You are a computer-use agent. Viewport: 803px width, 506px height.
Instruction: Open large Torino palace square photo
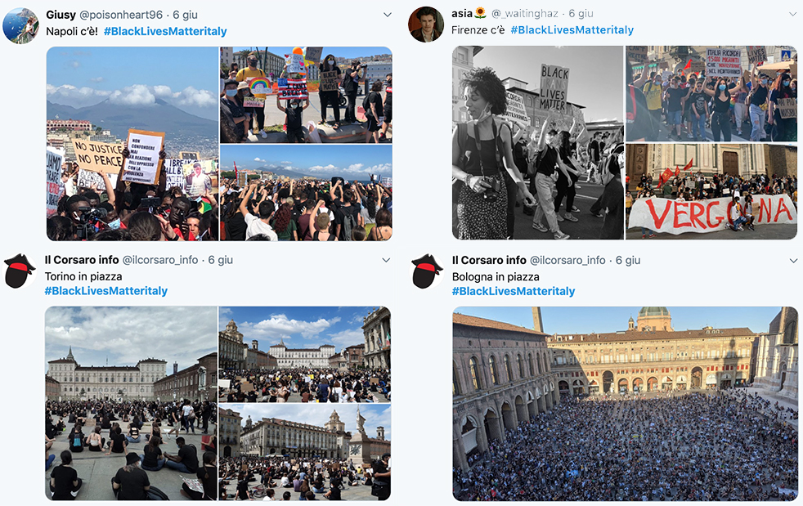[x=131, y=404]
